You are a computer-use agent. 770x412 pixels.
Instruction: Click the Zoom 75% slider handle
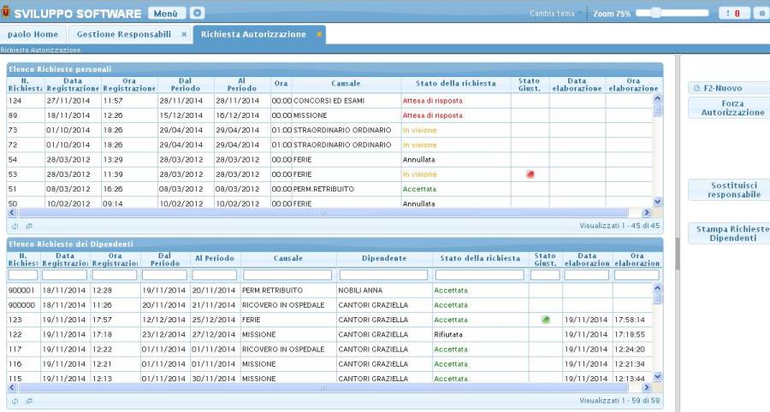tap(656, 13)
